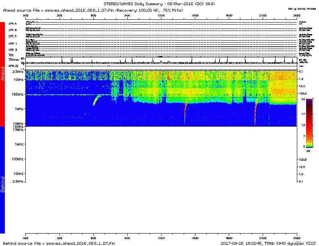Click the TDSmax row label
This screenshot has width=319, height=246.
[x=14, y=59]
